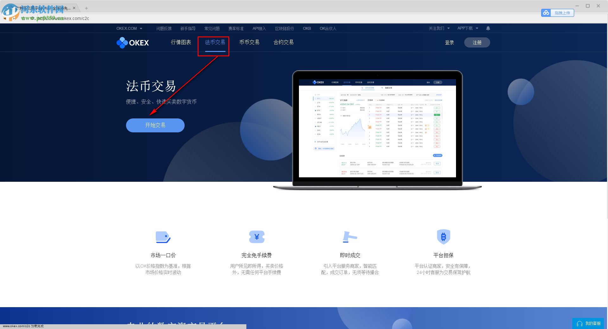Click the 即时成交 heading
The image size is (608, 329).
pos(350,255)
